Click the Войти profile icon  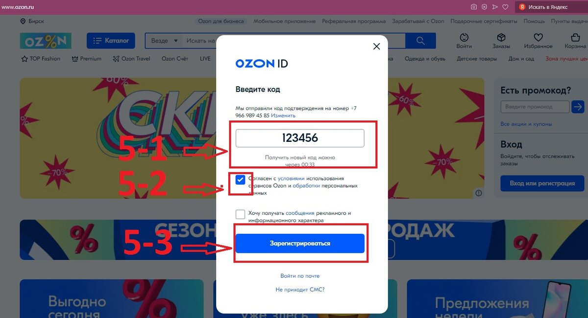coord(464,38)
